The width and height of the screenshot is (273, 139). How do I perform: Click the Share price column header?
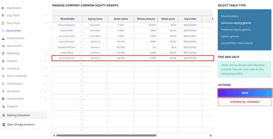[x=168, y=19]
